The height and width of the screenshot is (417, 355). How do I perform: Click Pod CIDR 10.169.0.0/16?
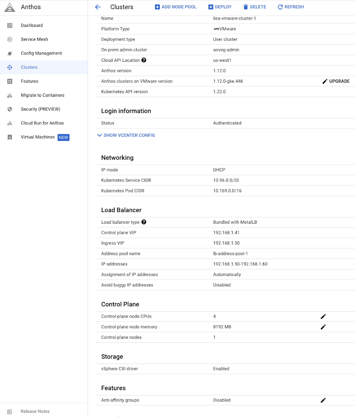(x=227, y=191)
